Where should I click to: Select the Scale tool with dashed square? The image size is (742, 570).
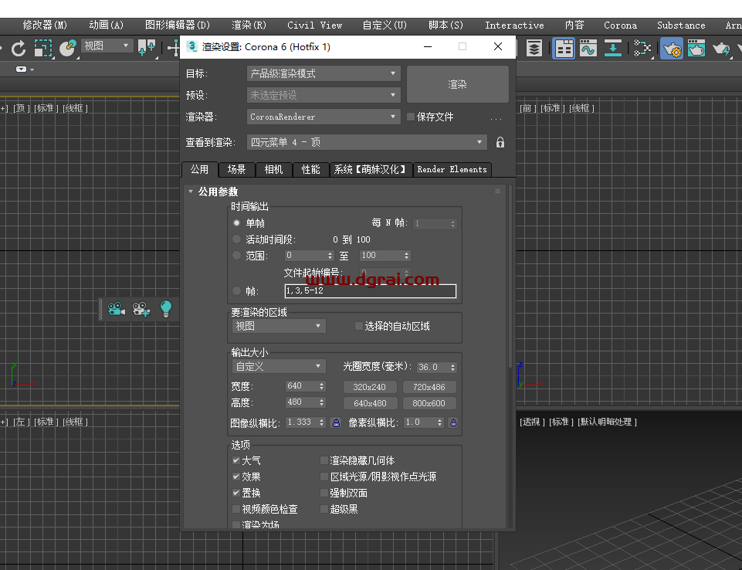click(42, 48)
